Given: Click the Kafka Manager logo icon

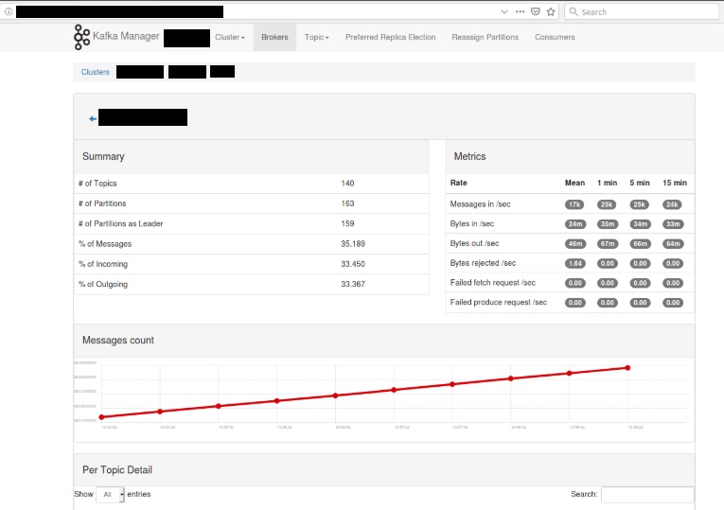Looking at the screenshot, I should (82, 37).
